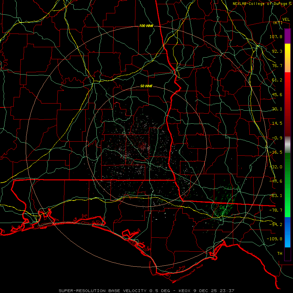The image size is (293, 293).
Task: Click the TH threshold label in legend
Action: click(280, 254)
